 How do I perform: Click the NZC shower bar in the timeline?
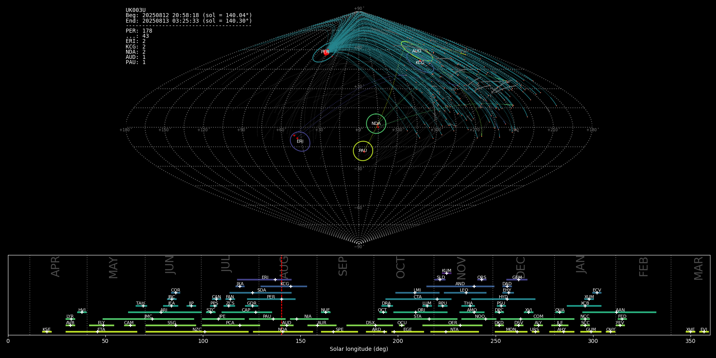click(x=197, y=332)
